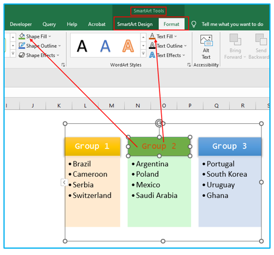Click the Text Outline icon
The width and height of the screenshot is (274, 255).
pos(152,45)
